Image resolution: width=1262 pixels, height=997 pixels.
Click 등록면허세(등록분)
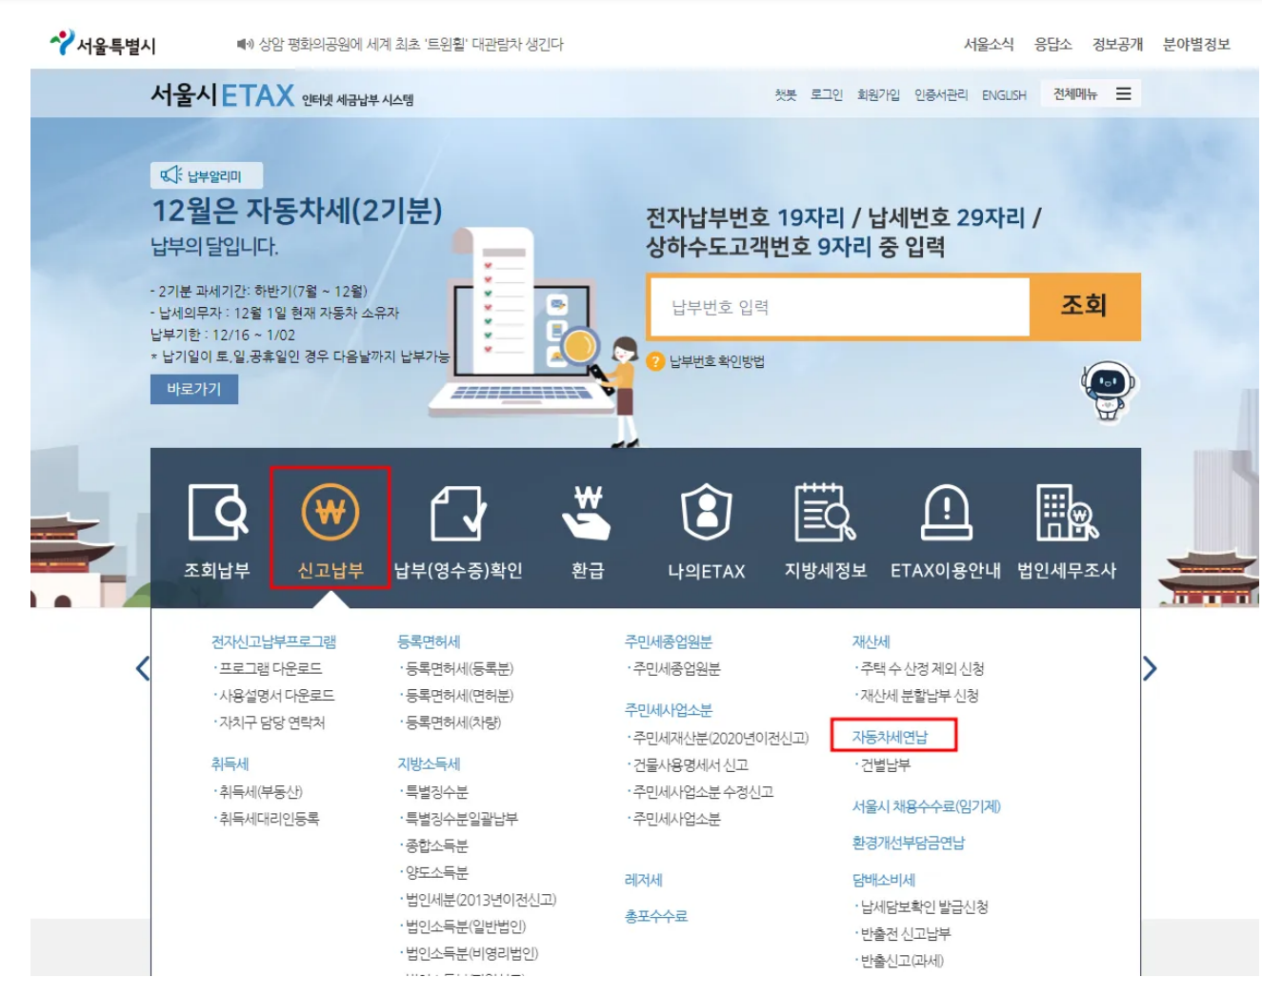point(459,668)
